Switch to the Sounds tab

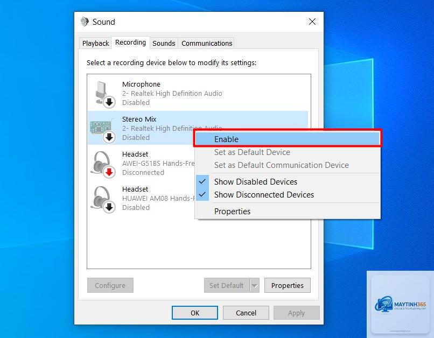(164, 44)
